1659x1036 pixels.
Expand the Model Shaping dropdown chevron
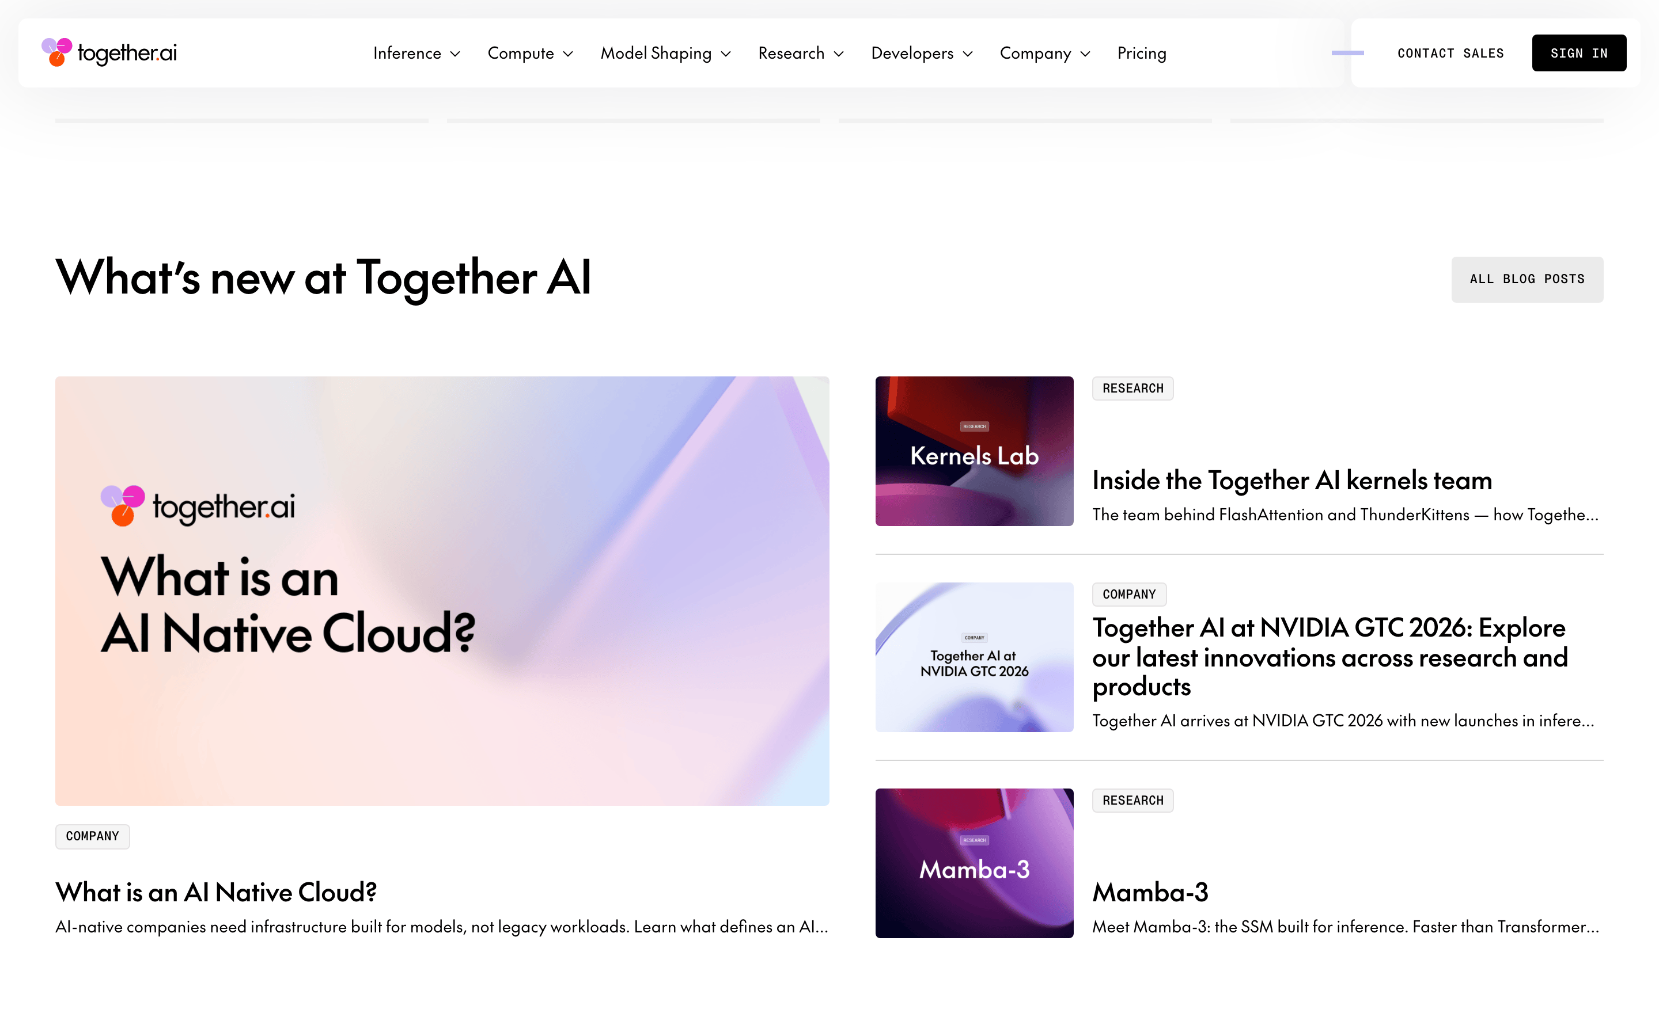[726, 54]
